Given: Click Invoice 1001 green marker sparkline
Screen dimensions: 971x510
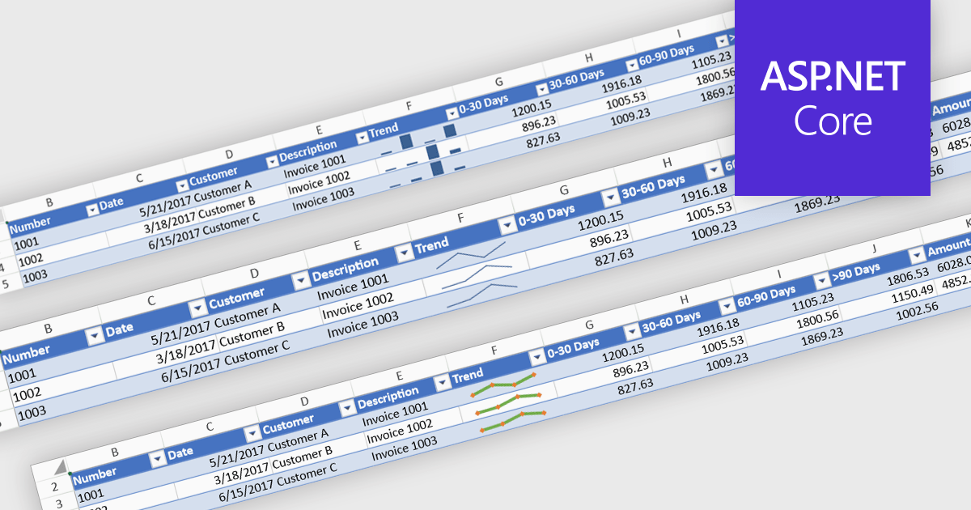Looking at the screenshot, I should pyautogui.click(x=505, y=384).
